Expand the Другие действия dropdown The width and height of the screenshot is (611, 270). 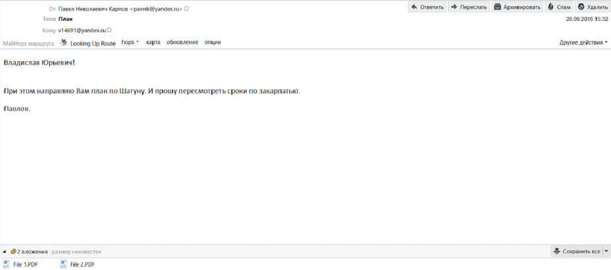583,43
